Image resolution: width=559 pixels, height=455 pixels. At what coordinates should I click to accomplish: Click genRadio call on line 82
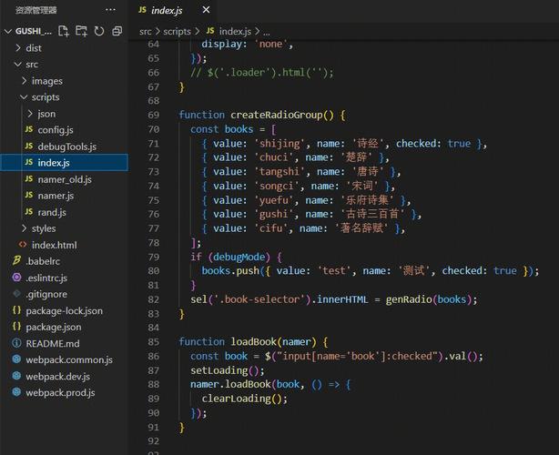coord(409,299)
